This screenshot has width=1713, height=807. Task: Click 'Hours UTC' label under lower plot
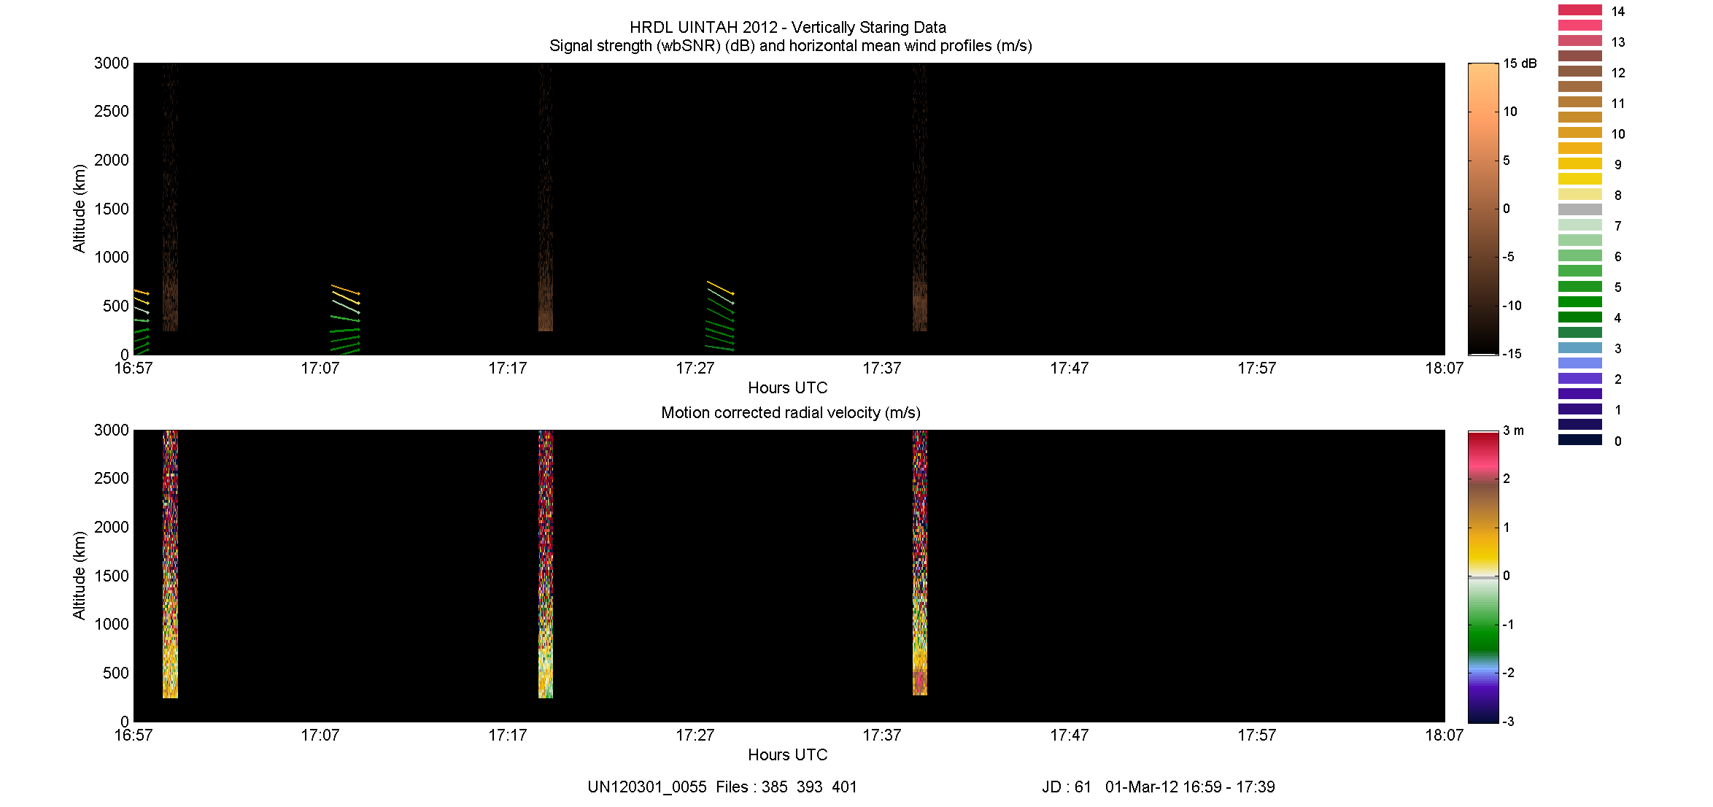point(788,754)
